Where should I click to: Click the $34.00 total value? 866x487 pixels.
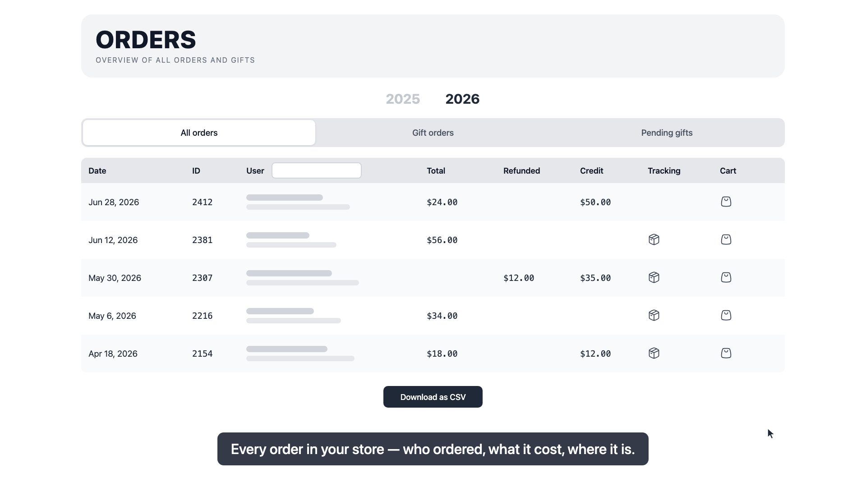pos(442,316)
